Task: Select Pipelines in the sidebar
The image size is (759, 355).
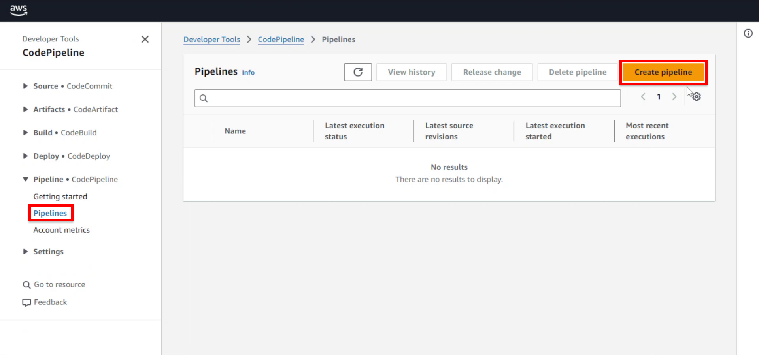Action: (50, 213)
